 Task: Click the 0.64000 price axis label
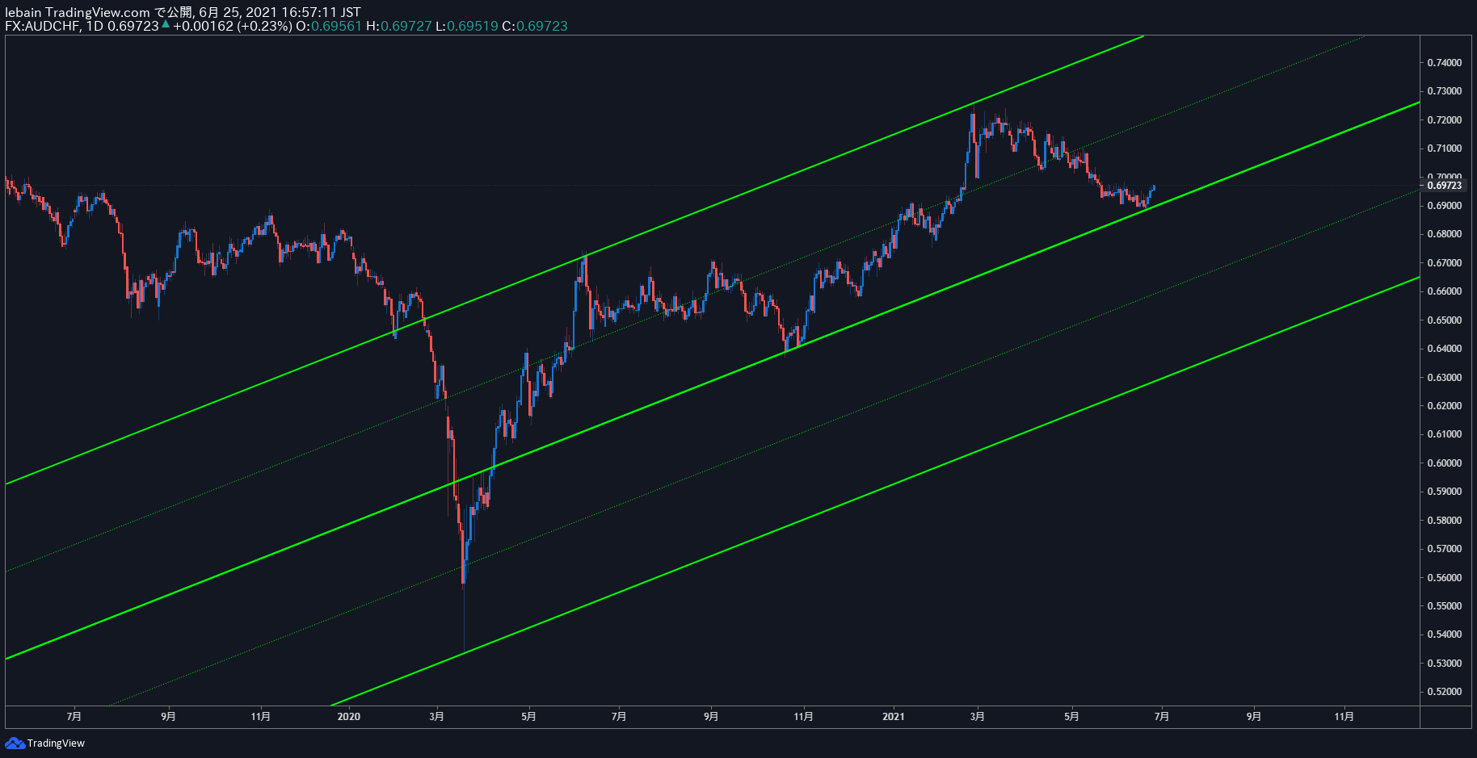(1445, 349)
